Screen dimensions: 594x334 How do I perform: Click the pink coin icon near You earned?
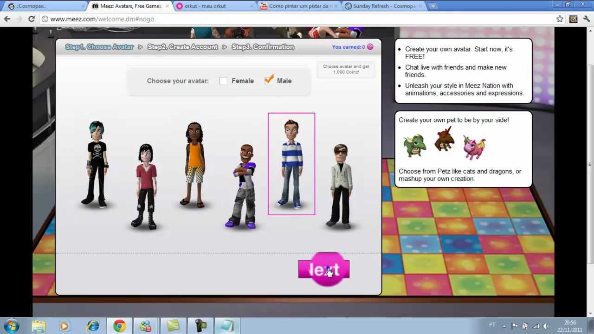[x=370, y=47]
